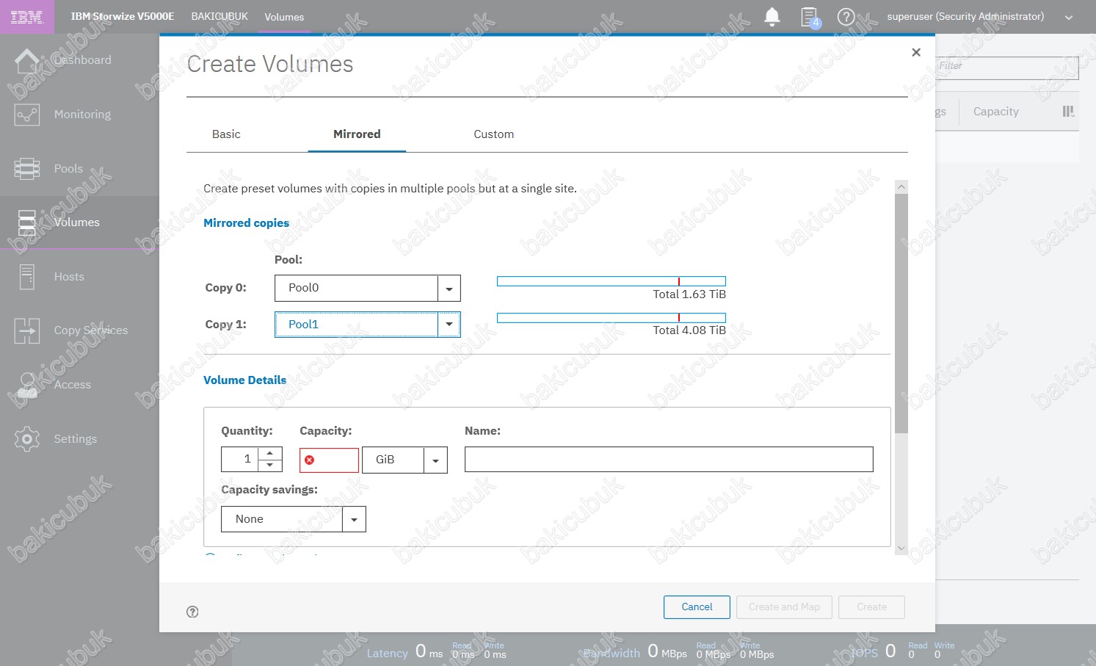Image resolution: width=1096 pixels, height=666 pixels.
Task: Close the Create Volumes dialog
Action: (x=916, y=52)
